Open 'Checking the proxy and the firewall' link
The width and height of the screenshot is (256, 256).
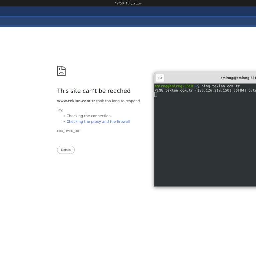[x=98, y=122]
